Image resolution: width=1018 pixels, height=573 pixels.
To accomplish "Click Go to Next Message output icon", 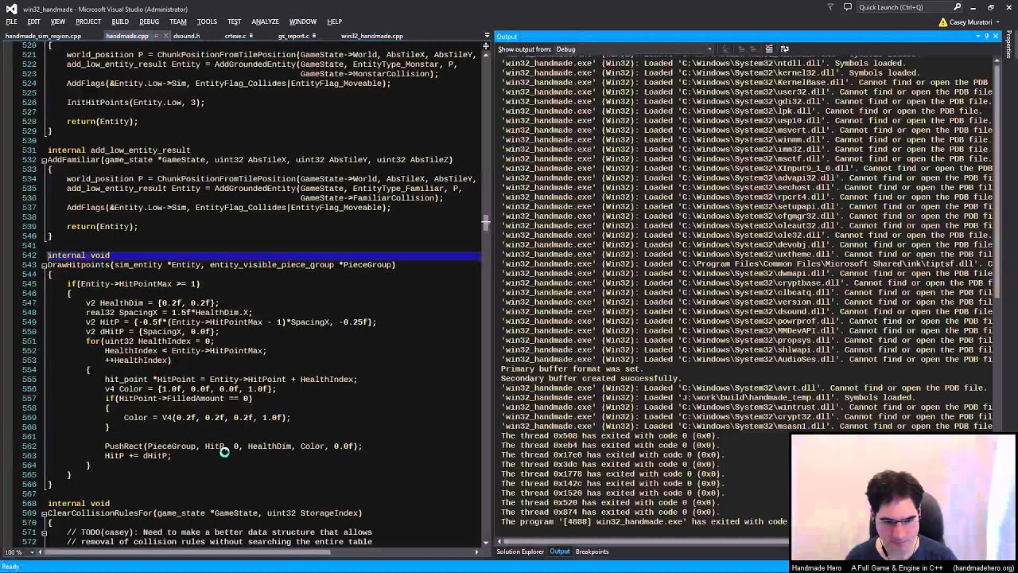I will [x=752, y=49].
